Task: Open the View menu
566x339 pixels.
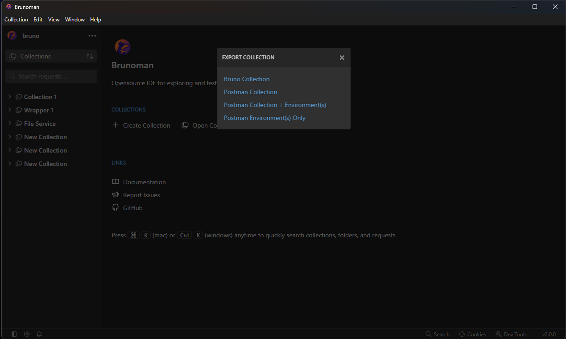Action: (x=54, y=19)
